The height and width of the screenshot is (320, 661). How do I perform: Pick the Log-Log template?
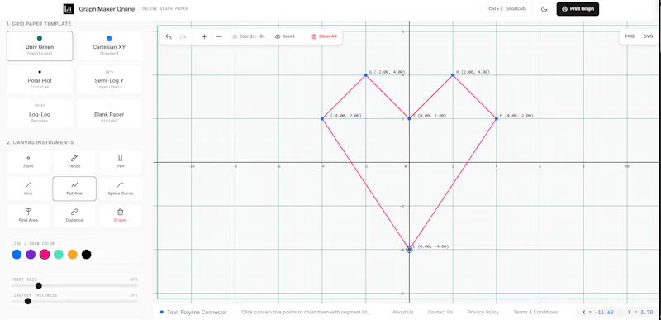[40, 113]
